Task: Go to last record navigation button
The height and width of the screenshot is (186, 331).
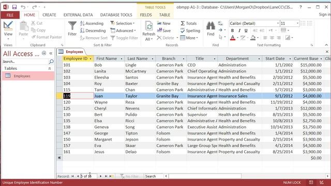Action: (106, 176)
